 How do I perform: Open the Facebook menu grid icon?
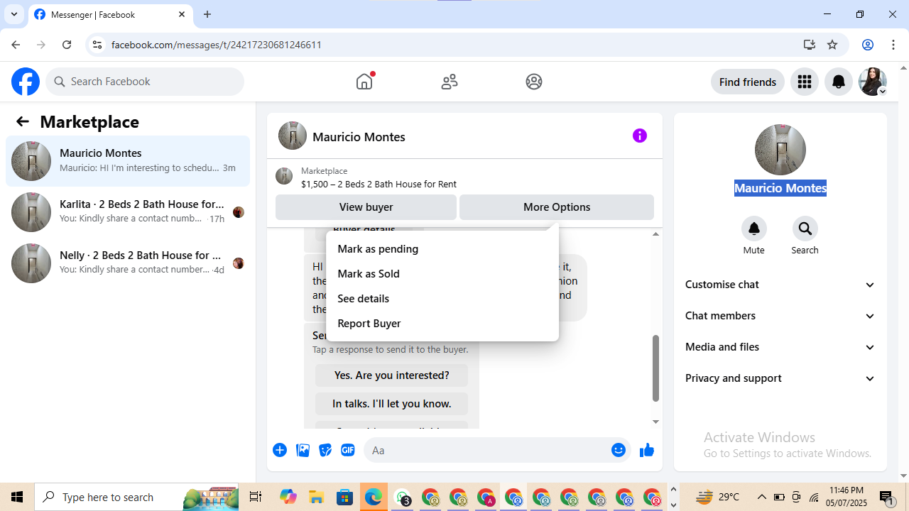[x=805, y=82]
